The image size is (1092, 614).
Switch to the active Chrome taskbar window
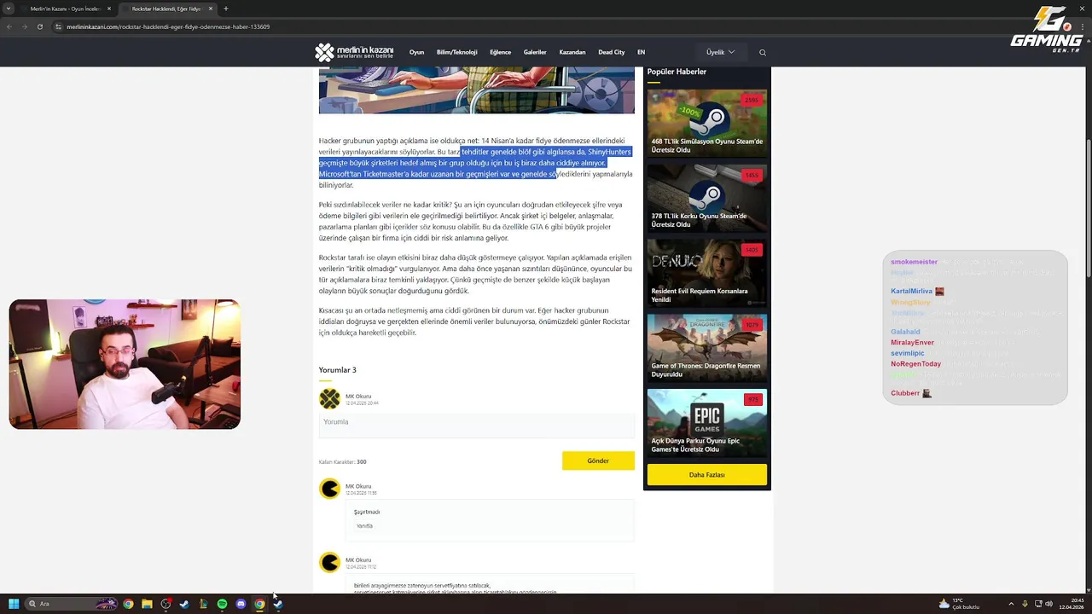click(259, 604)
